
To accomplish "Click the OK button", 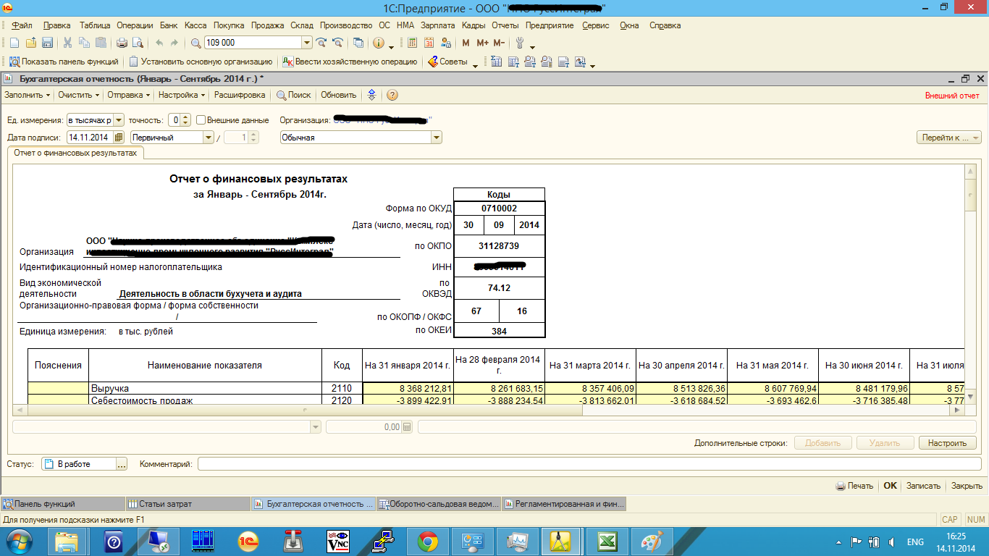I will tap(890, 486).
